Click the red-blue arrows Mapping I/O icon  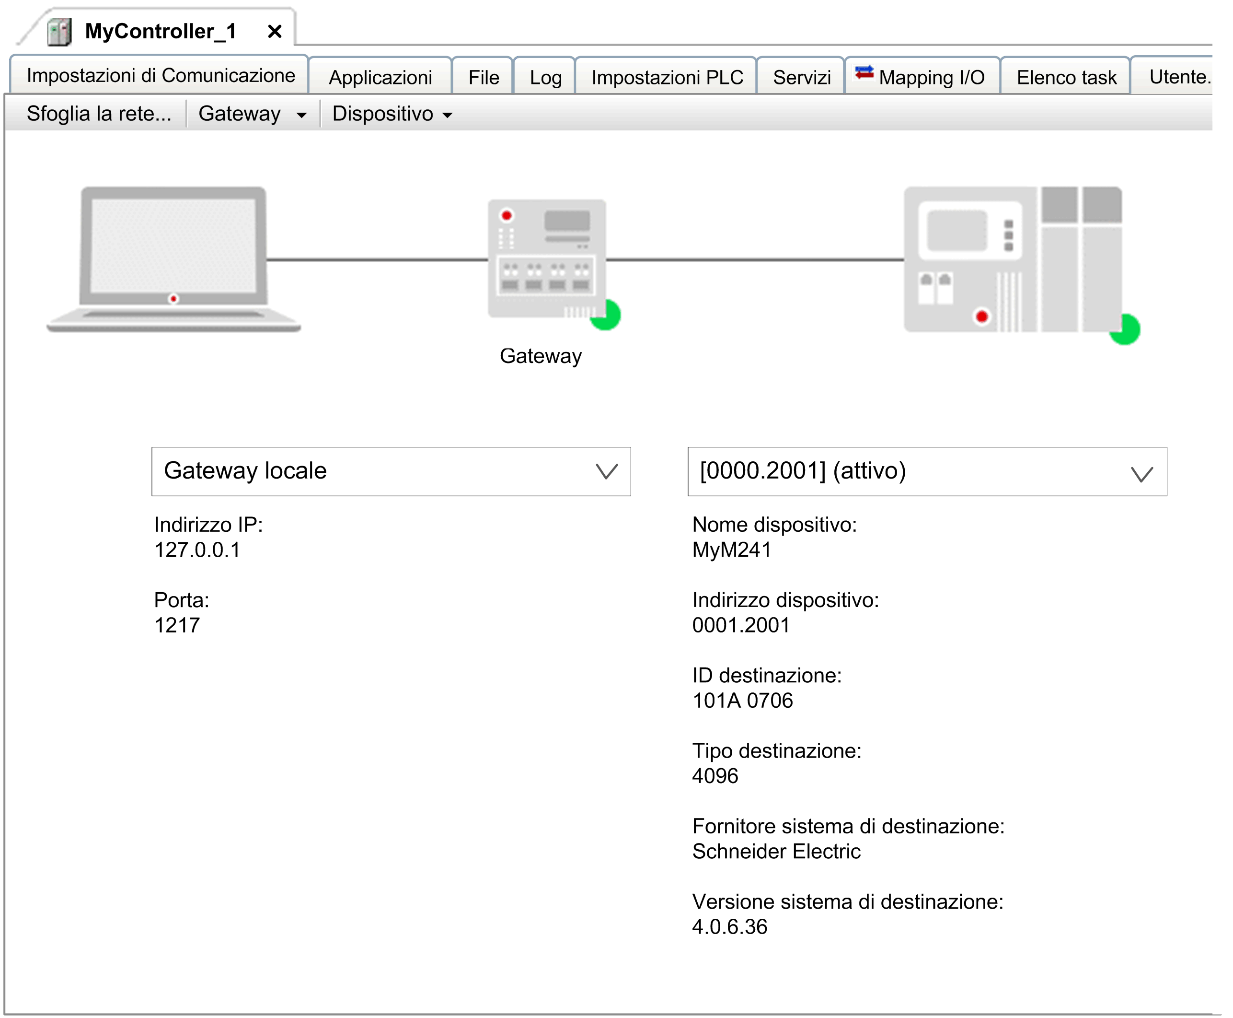click(x=864, y=73)
